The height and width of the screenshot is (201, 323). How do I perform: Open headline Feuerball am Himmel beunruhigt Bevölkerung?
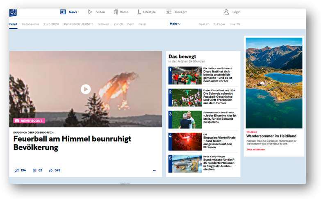72,143
